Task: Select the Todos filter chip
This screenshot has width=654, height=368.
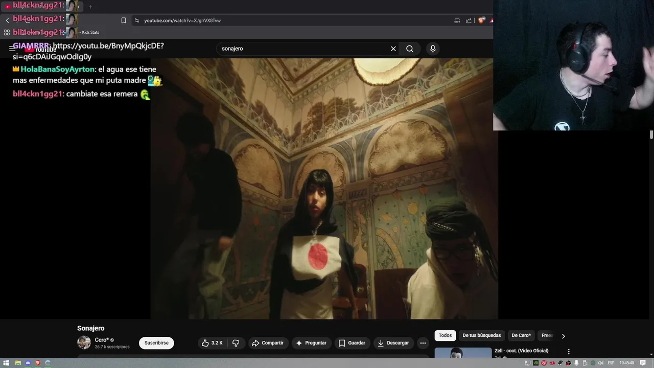Action: [x=445, y=335]
